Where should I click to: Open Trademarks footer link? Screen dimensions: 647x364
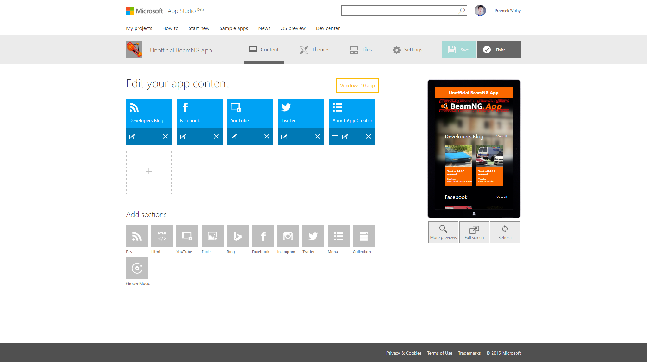(469, 353)
